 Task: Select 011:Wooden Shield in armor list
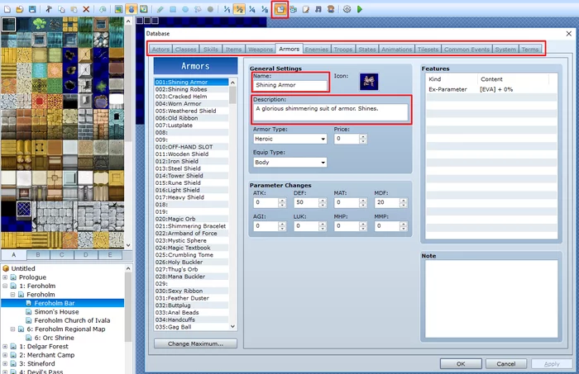pyautogui.click(x=191, y=154)
